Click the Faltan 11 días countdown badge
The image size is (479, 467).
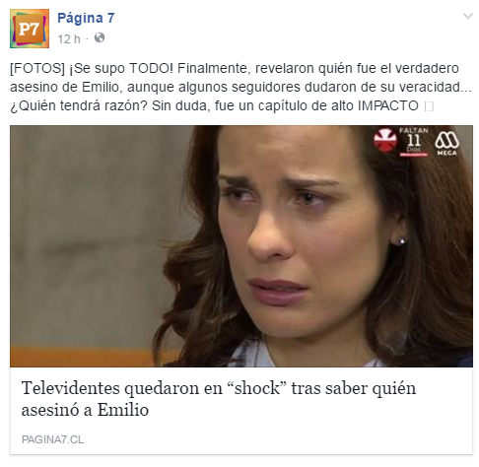pyautogui.click(x=414, y=142)
